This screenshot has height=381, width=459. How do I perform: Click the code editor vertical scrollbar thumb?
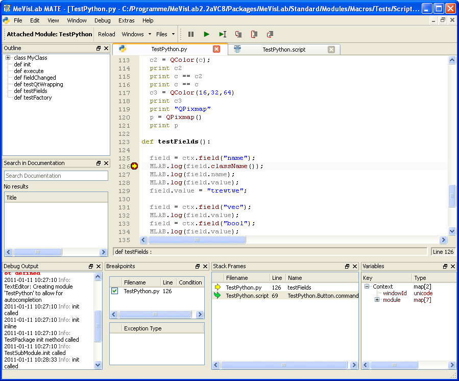click(452, 196)
